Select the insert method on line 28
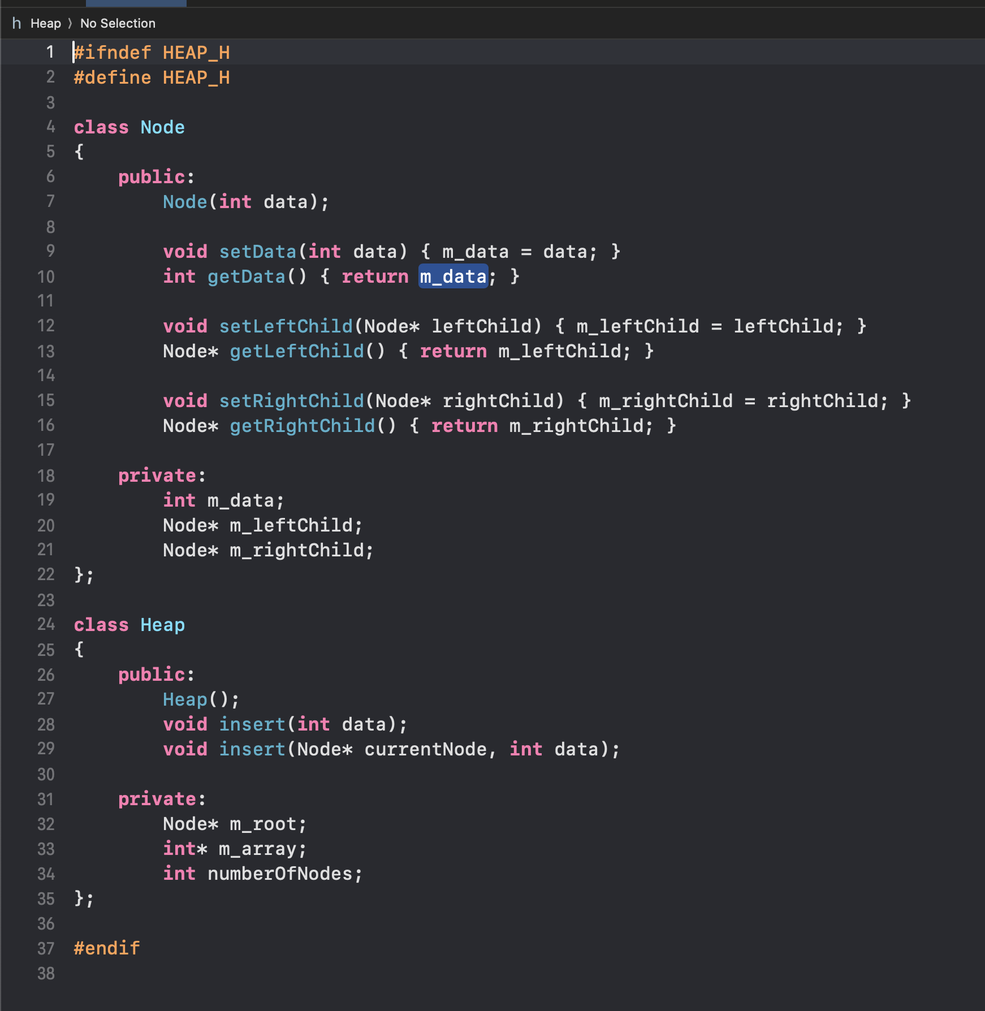The image size is (985, 1011). click(x=252, y=724)
